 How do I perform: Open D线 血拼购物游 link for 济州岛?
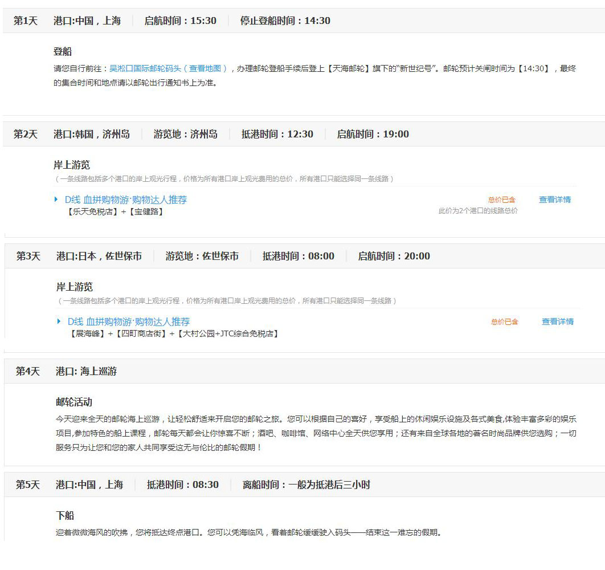(x=125, y=199)
